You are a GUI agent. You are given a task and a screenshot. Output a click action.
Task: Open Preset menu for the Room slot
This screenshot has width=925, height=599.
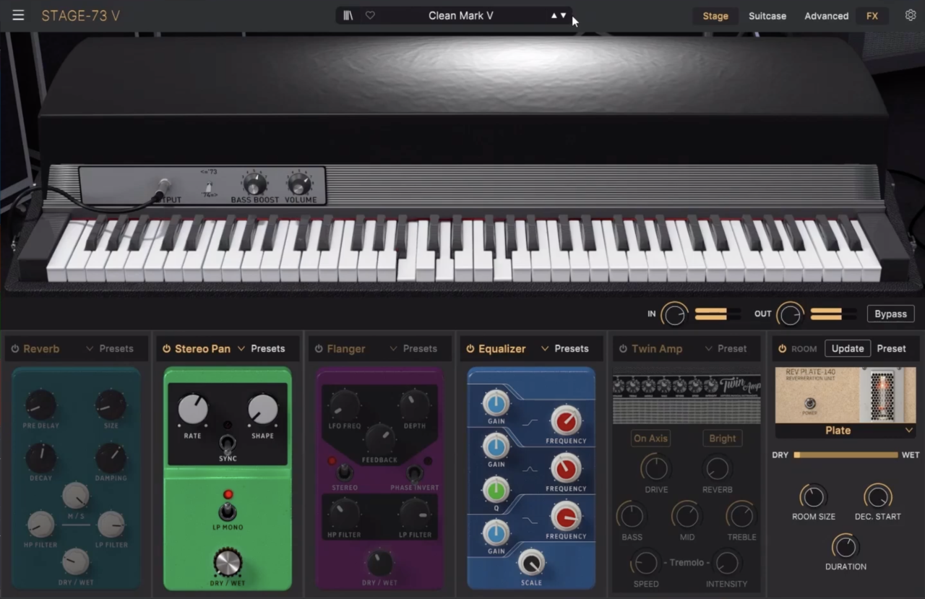891,348
